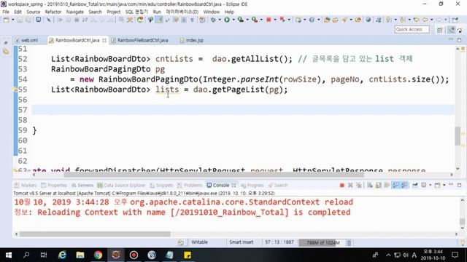
Task: Toggle Show Console When Standard Error Changes
Action: click(x=404, y=186)
